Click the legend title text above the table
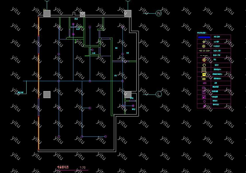This screenshot has height=173, width=246. click(202, 33)
